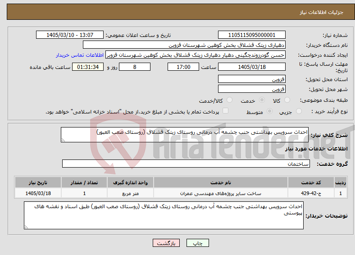Click the شرح کلی نیاز label

tap(329, 135)
